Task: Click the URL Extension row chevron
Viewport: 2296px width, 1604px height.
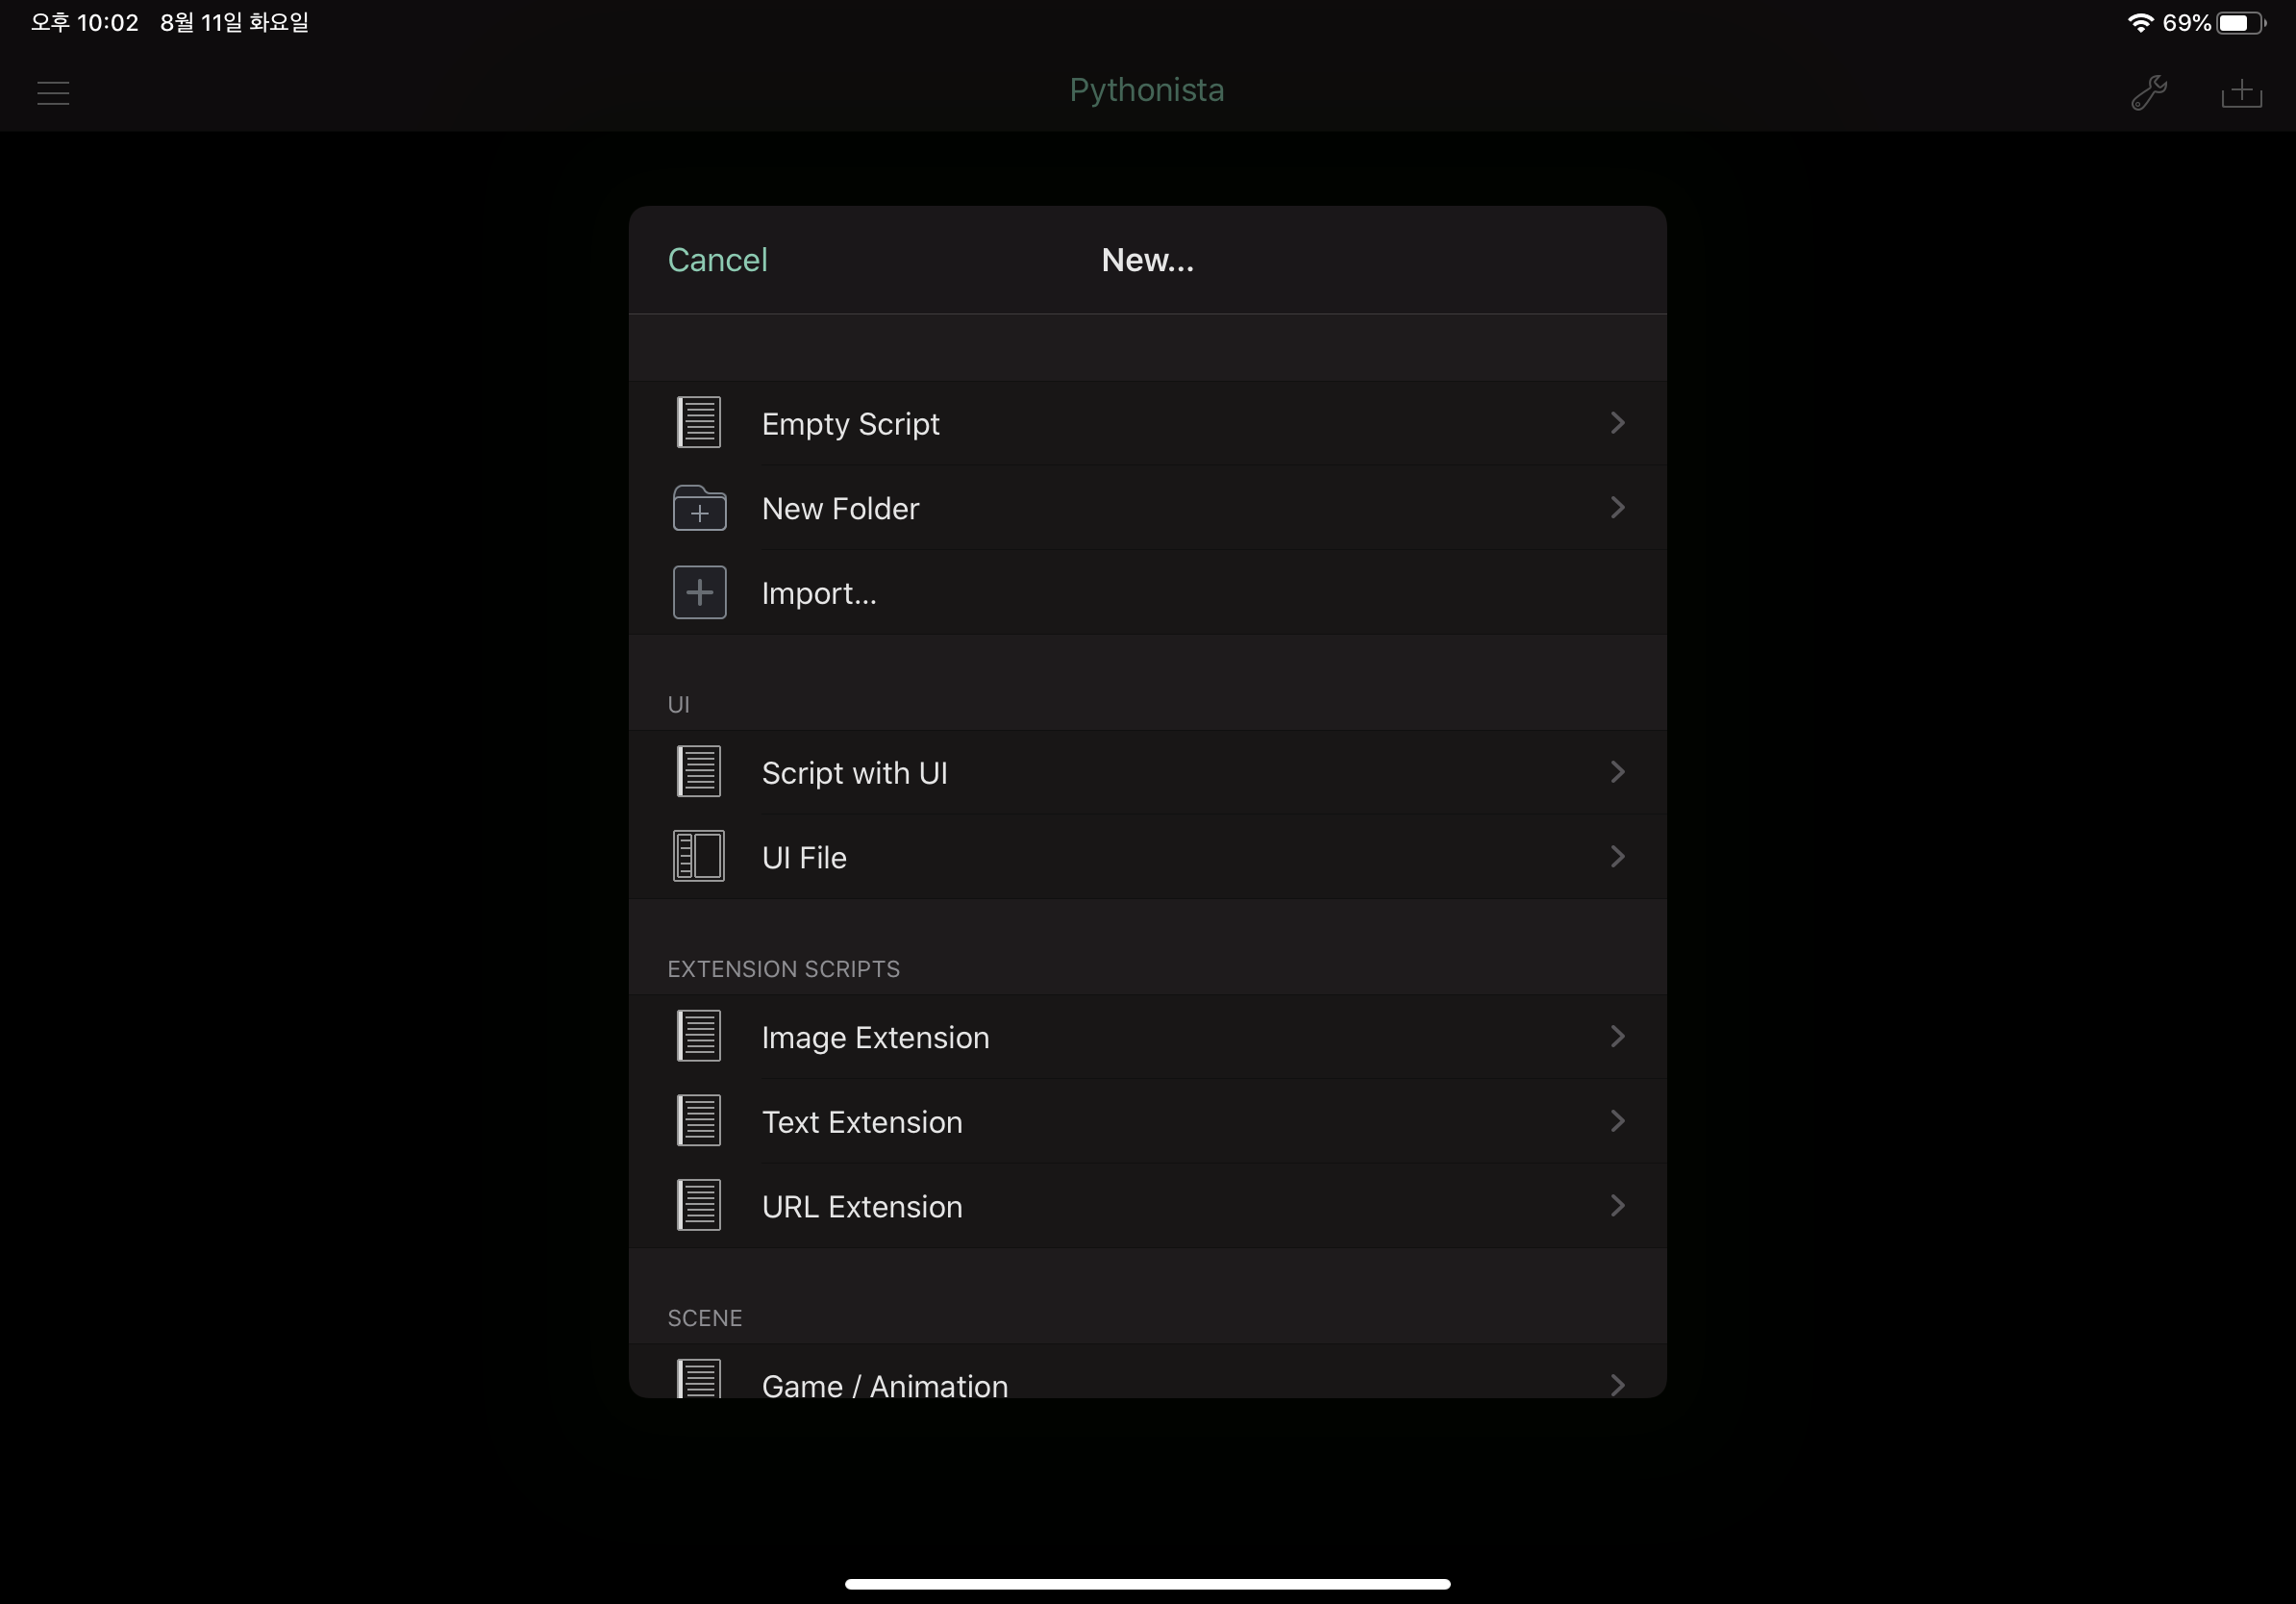Action: click(x=1617, y=1206)
